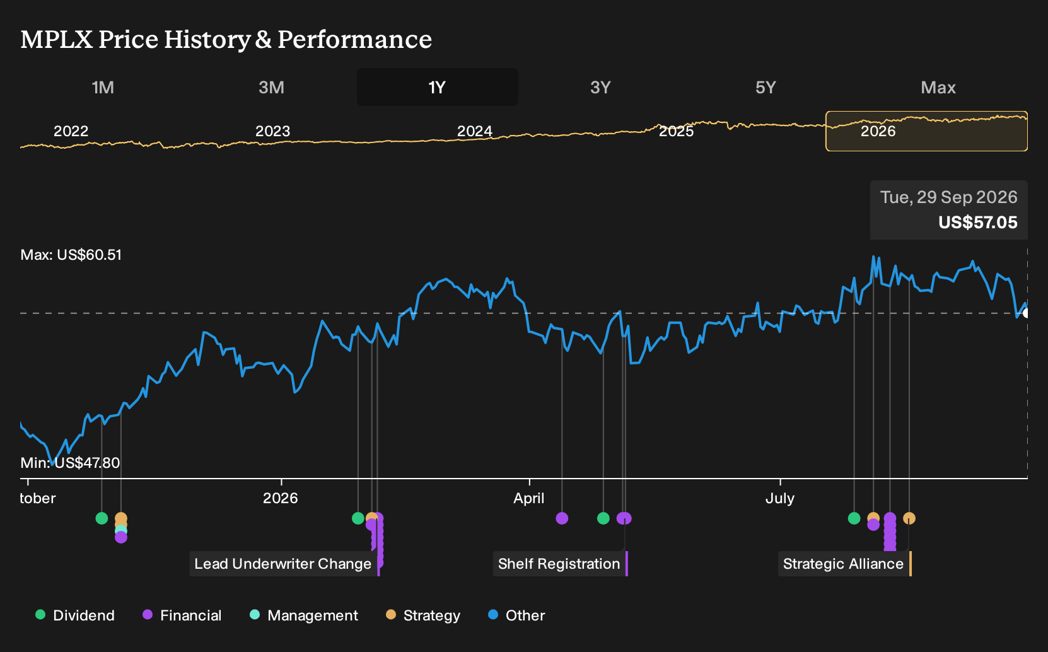Click the purple marker at bottom of October stack
The width and height of the screenshot is (1048, 652).
tap(121, 537)
